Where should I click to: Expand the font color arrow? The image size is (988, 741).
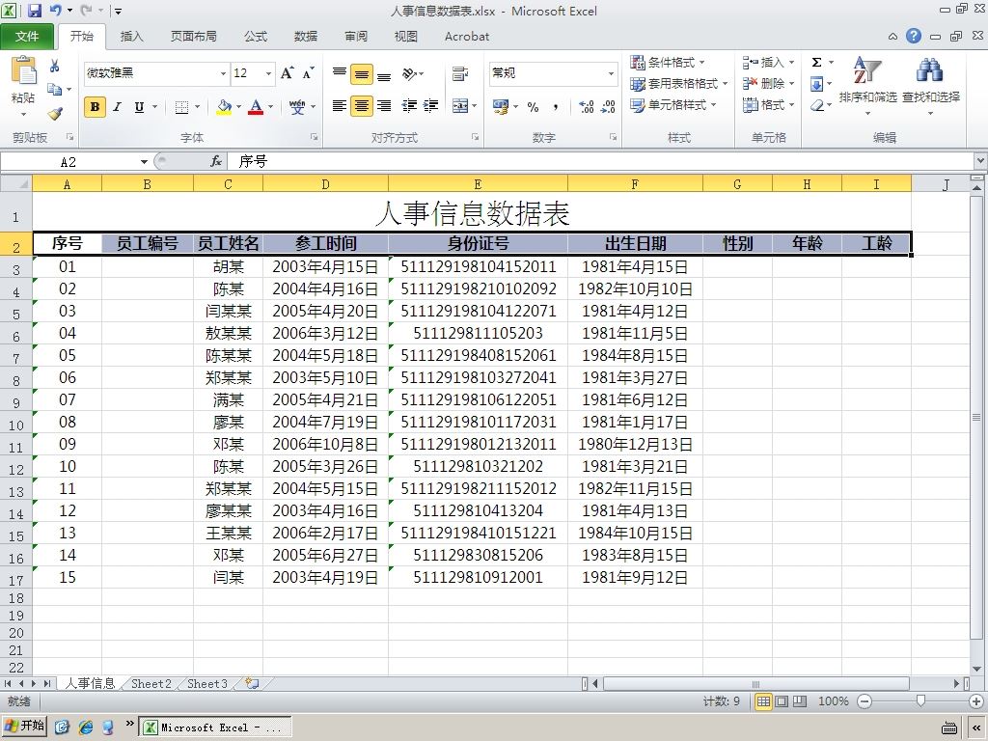point(271,107)
